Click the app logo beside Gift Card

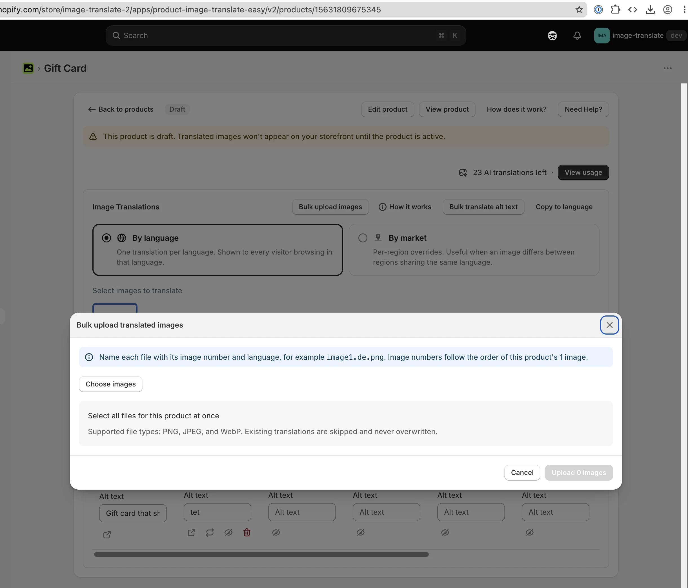(x=28, y=68)
